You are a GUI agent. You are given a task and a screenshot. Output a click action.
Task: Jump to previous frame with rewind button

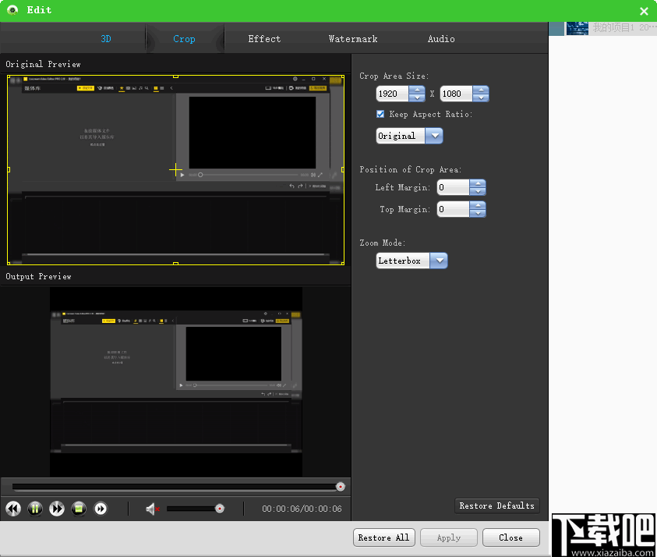pos(13,509)
